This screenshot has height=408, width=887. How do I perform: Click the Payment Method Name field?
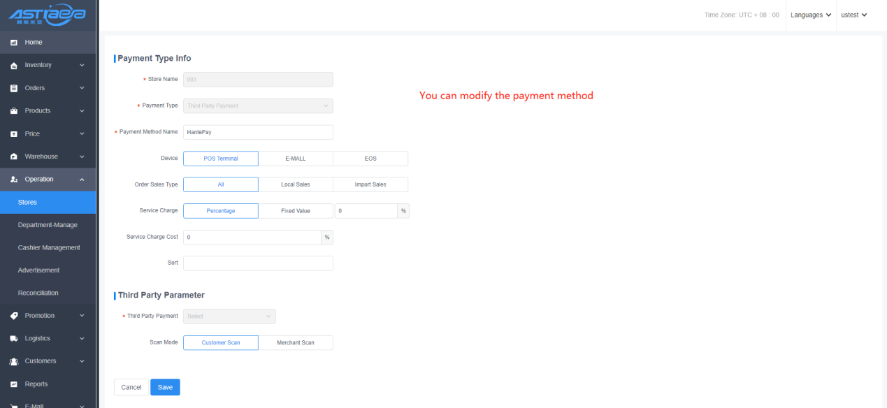click(257, 132)
